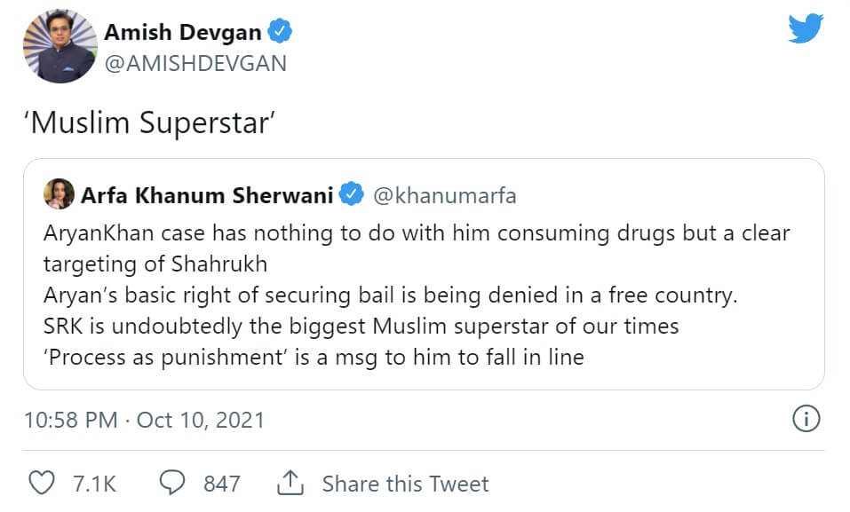Click the Share this Tweet label
The image size is (850, 512).
405,483
